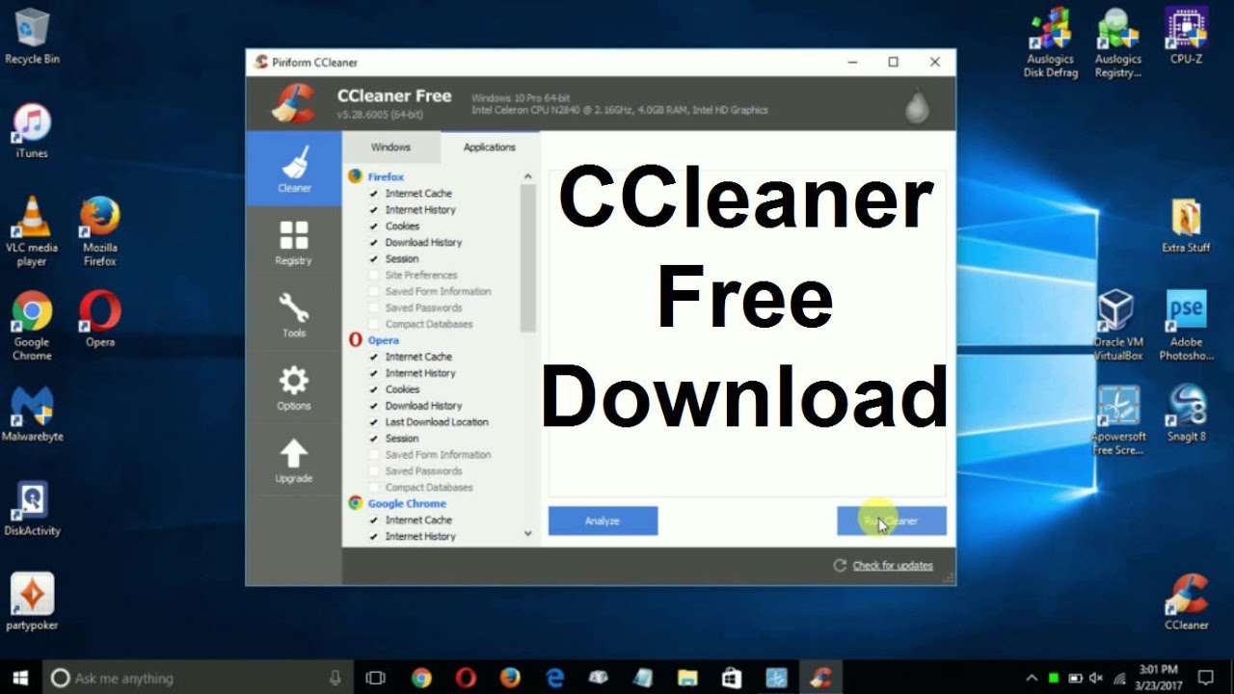Click the taskbar clock showing 3:01 PM
Screen dimensions: 1234x694
1157,678
